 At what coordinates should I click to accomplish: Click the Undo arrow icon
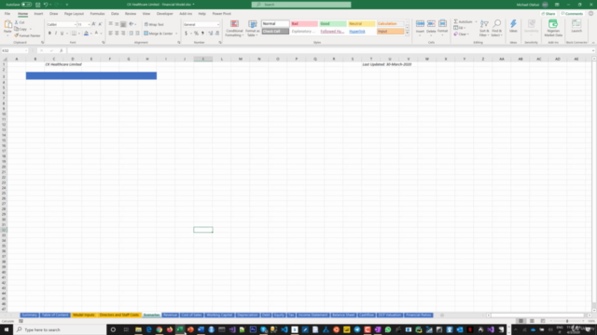[46, 5]
